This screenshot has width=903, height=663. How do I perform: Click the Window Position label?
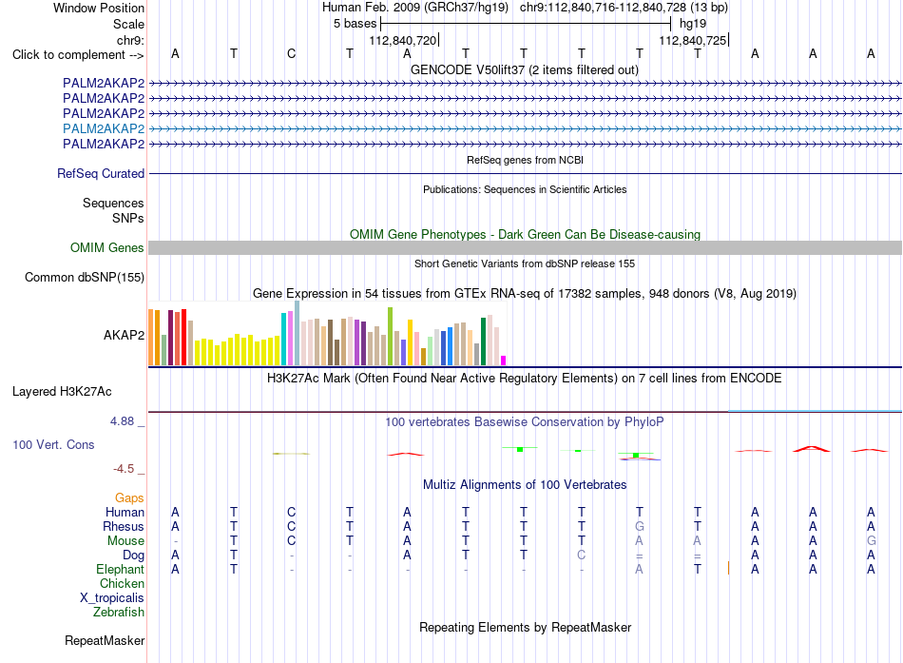(99, 8)
